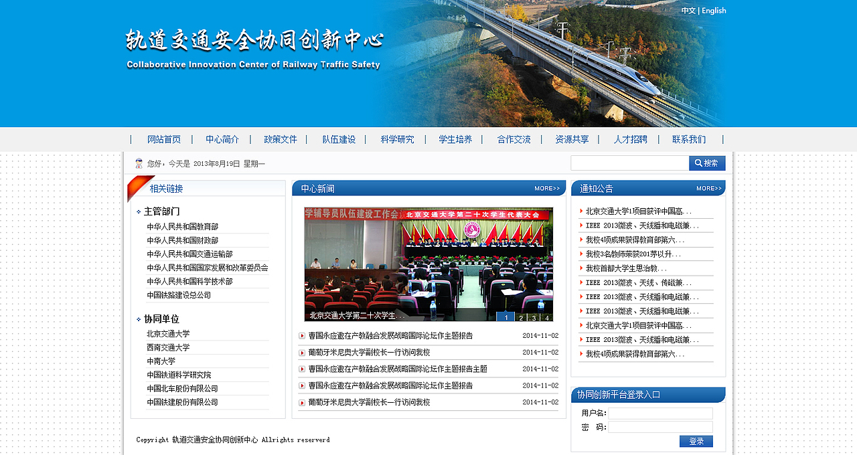Open notice 我校首都大学生思治教...
This screenshot has height=455, width=857.
[x=626, y=268]
